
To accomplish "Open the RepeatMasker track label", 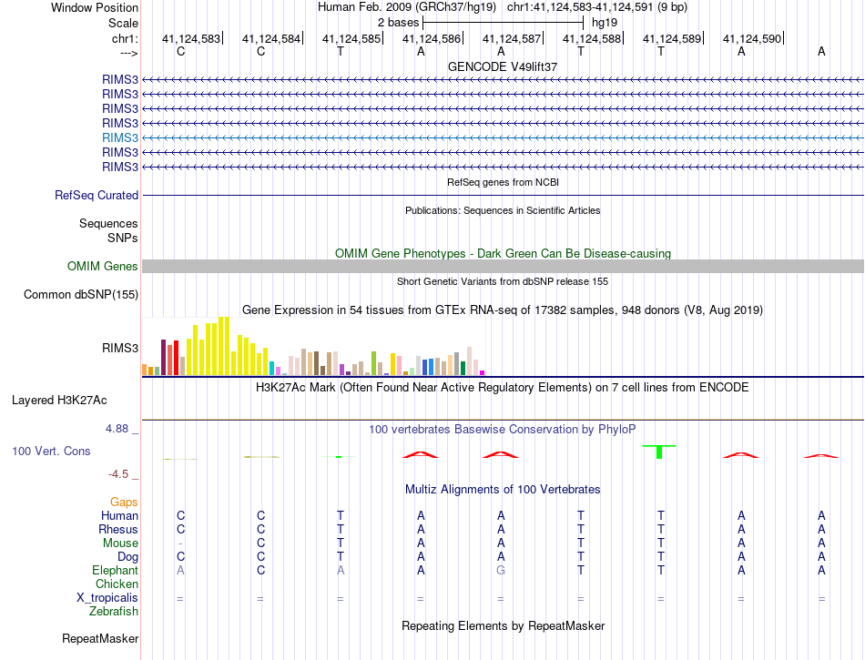I will point(100,639).
